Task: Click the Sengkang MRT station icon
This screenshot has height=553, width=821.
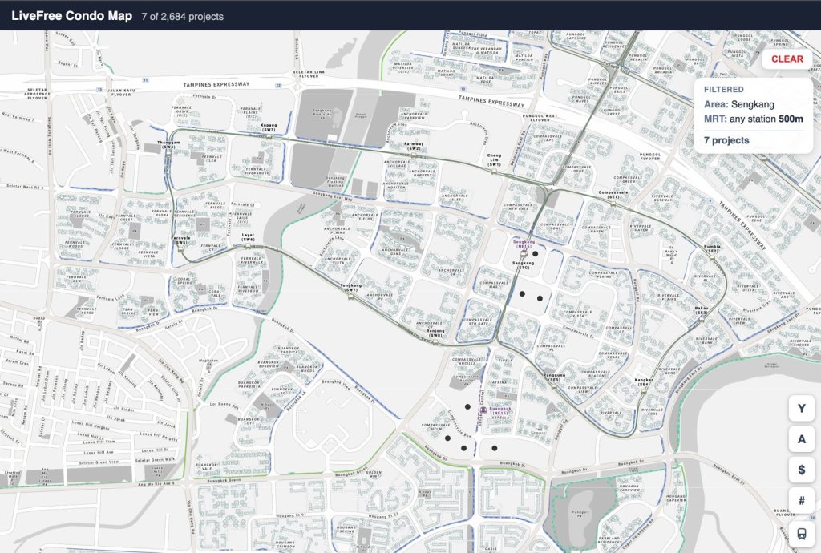Action: tap(524, 253)
